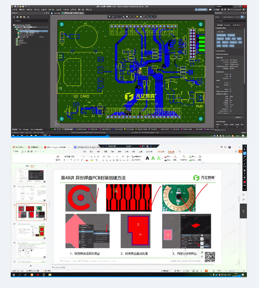Toggle the Other selection filter button
Viewport: 259px width, 288px height.
pyautogui.click(x=232, y=46)
